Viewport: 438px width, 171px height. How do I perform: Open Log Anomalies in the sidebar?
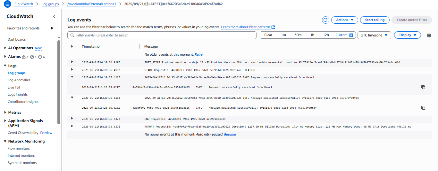[19, 80]
